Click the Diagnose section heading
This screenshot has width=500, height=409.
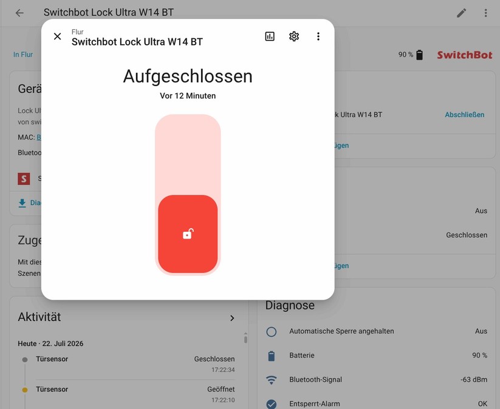click(x=290, y=305)
